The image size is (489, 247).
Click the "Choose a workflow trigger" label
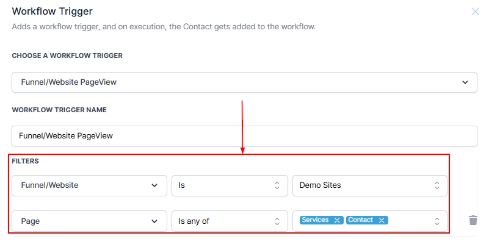pyautogui.click(x=67, y=55)
